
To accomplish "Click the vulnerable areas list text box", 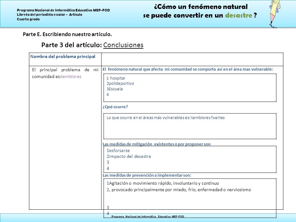I will coord(190,88).
